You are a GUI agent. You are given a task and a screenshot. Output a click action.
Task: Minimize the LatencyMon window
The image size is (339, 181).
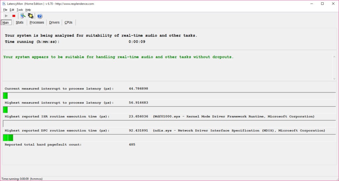pos(312,4)
